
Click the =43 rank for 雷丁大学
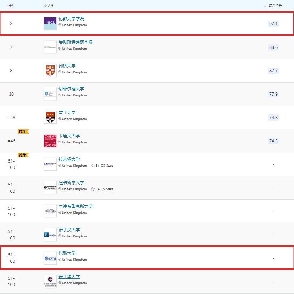11,118
